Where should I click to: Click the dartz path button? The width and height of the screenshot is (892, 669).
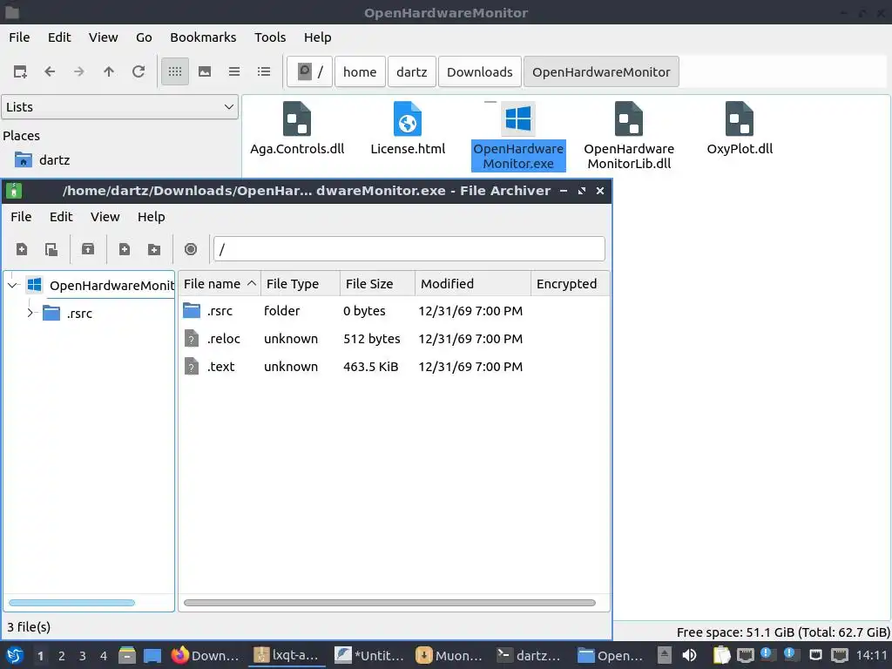pos(412,71)
